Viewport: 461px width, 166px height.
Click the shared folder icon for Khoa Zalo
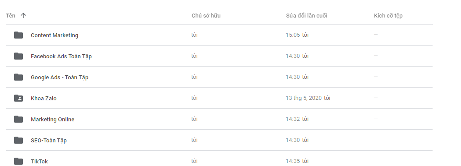coord(18,99)
